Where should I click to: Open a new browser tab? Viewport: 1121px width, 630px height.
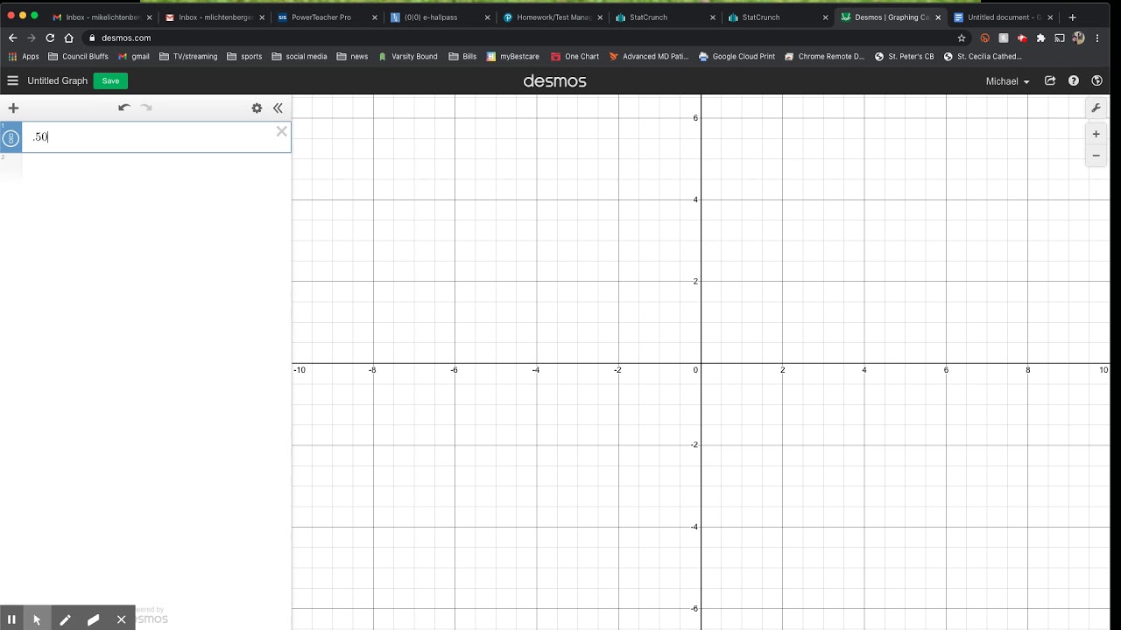pos(1072,17)
